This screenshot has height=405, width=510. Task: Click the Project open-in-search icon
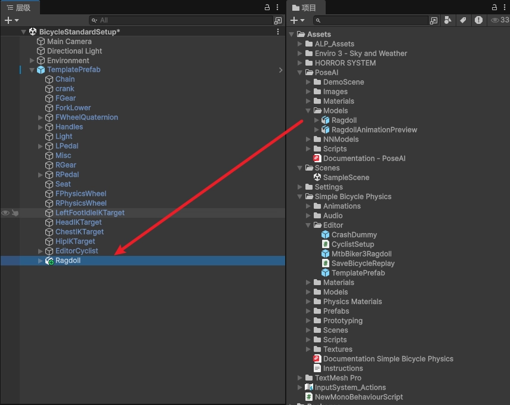coord(434,20)
